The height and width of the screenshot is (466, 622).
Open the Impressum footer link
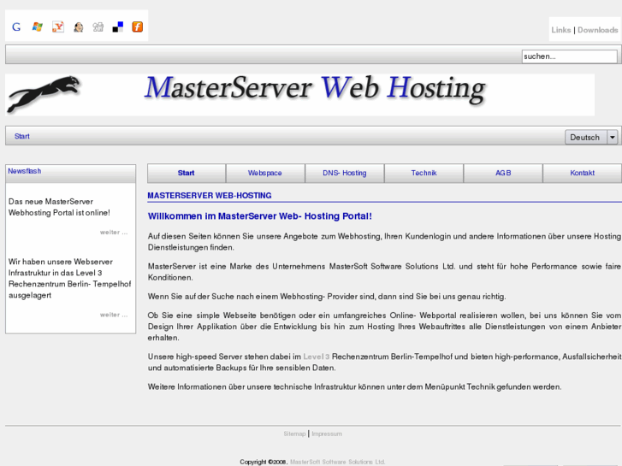click(x=327, y=434)
